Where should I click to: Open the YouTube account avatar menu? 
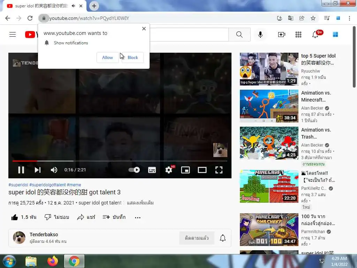coord(335,35)
